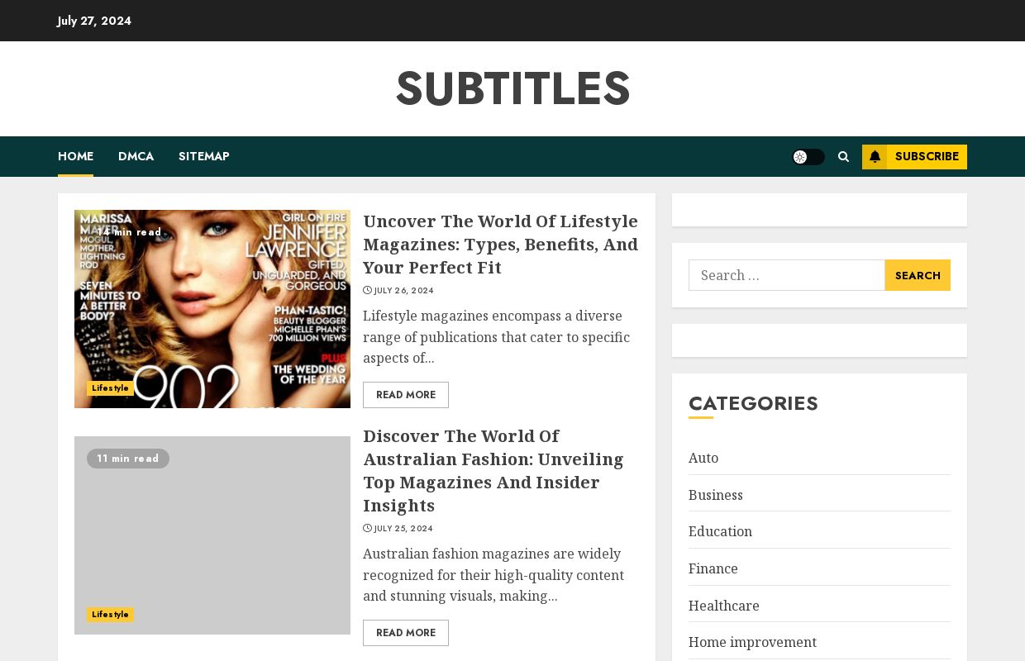Open the Sitemap menu item

[x=204, y=156]
